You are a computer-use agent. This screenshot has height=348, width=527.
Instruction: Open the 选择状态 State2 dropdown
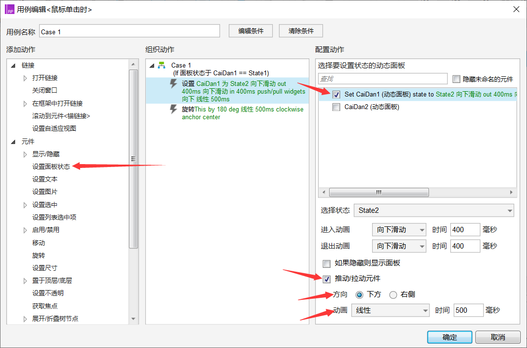click(434, 210)
